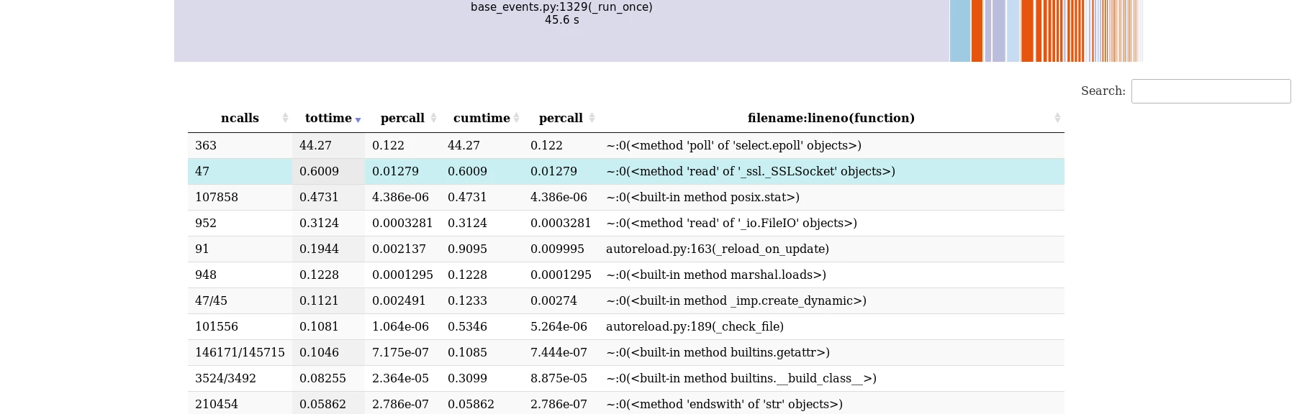Select the builtins.getattr row

click(x=626, y=352)
